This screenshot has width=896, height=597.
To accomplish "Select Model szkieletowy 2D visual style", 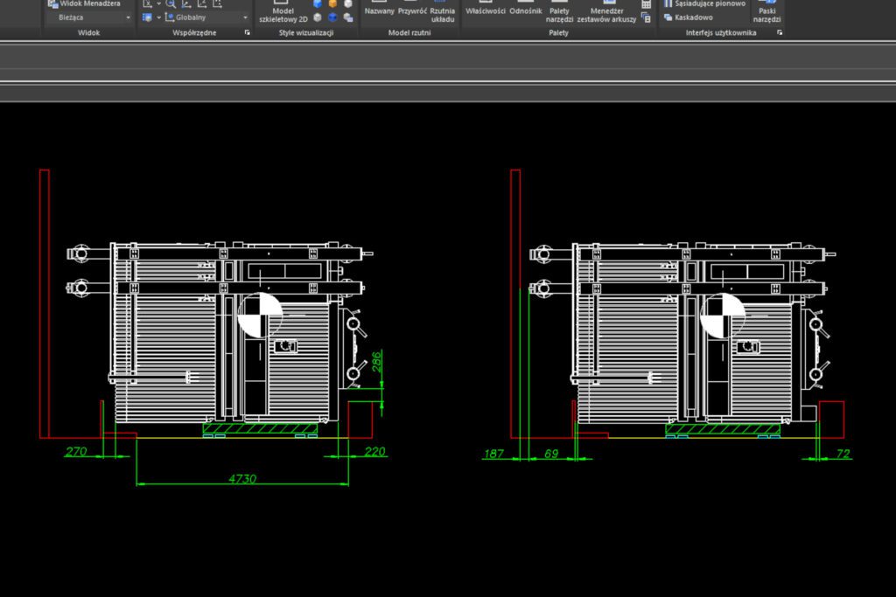I will pyautogui.click(x=283, y=14).
